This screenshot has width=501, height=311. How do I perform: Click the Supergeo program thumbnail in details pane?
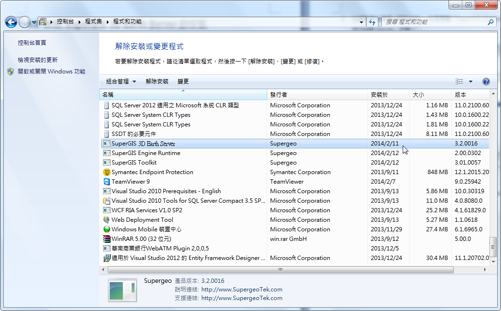point(122,290)
